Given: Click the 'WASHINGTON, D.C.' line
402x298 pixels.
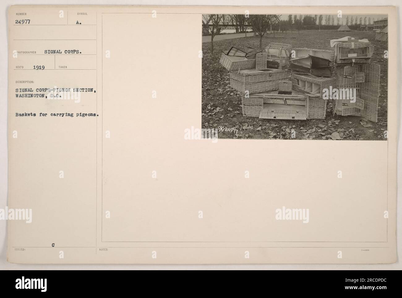Looking at the screenshot, I should [x=39, y=96].
